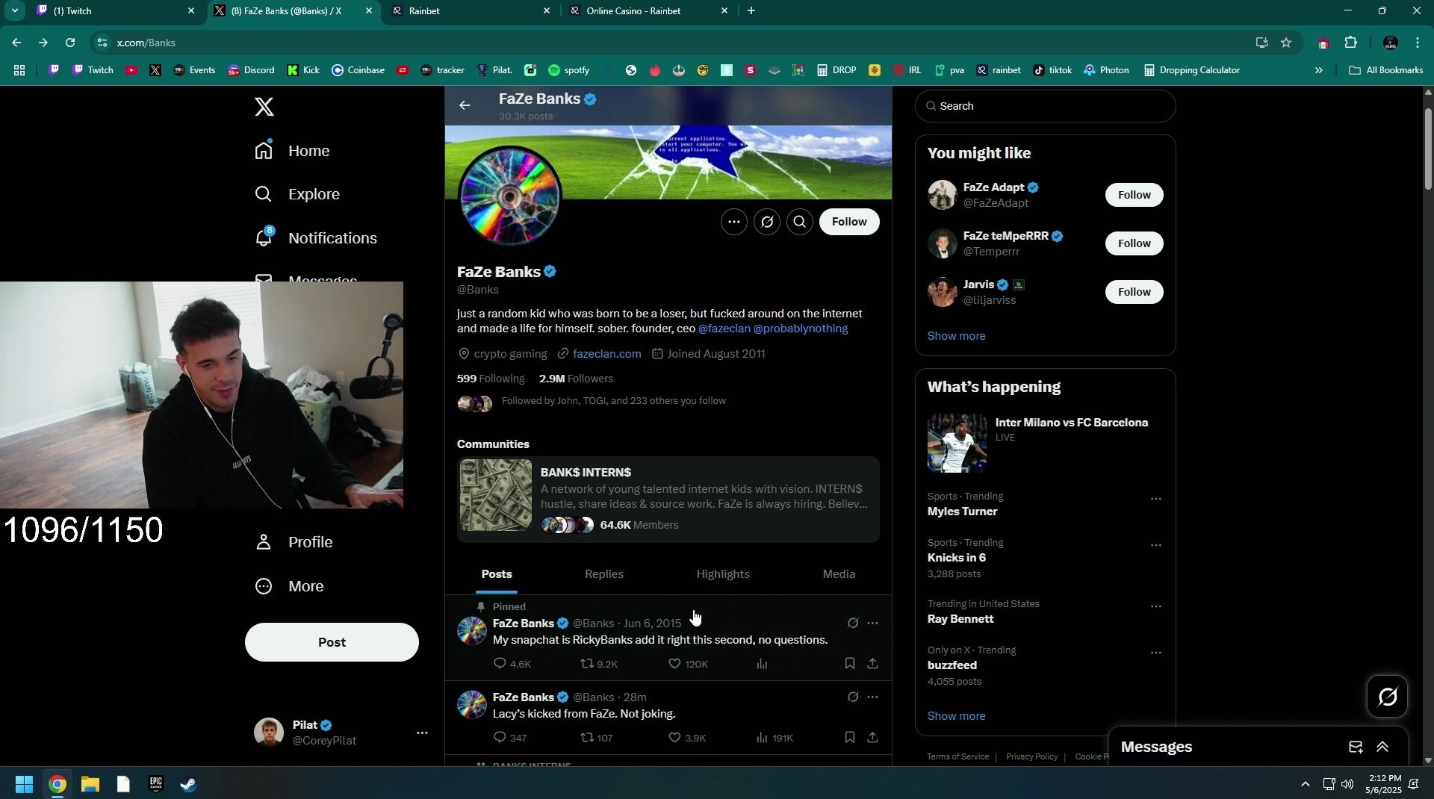Viewport: 1434px width, 799px height.
Task: View 2.9M Followers list
Action: 576,379
